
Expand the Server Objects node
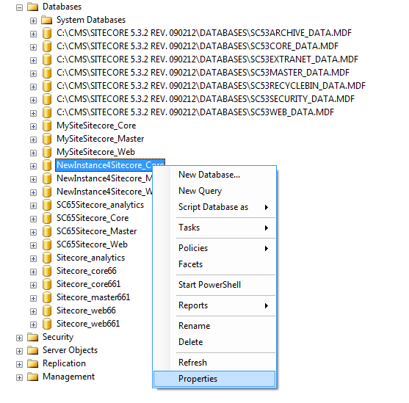click(x=19, y=351)
